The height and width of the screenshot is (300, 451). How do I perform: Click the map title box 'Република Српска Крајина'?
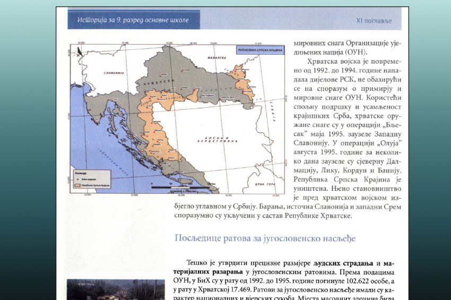pos(261,50)
